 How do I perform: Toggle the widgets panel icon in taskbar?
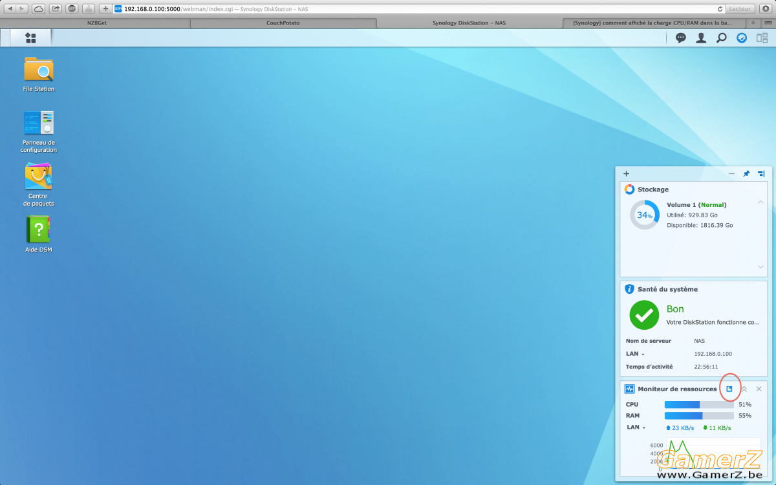tap(762, 38)
